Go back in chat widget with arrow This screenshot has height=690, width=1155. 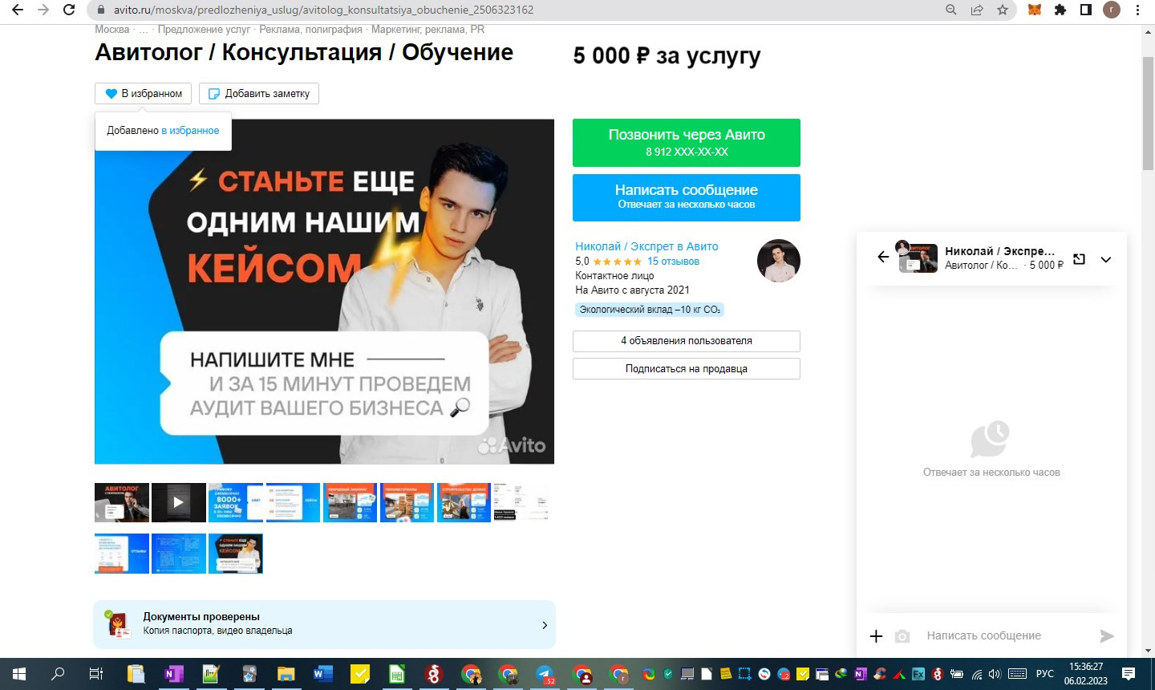883,257
